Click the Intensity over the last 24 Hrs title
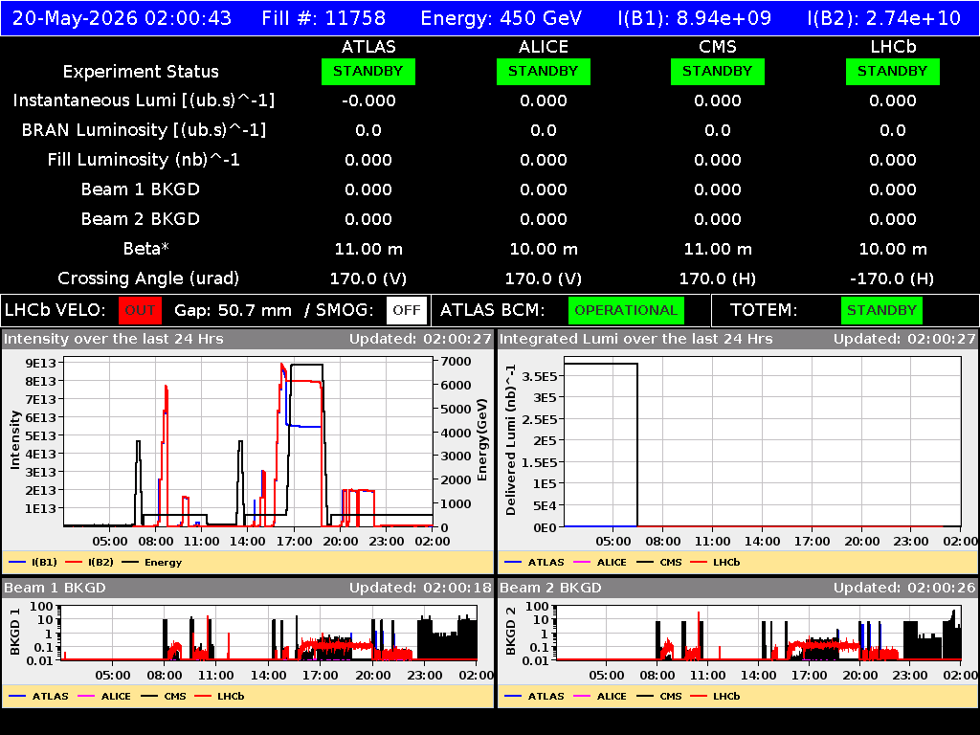Screen dimensions: 980x735 [114, 339]
